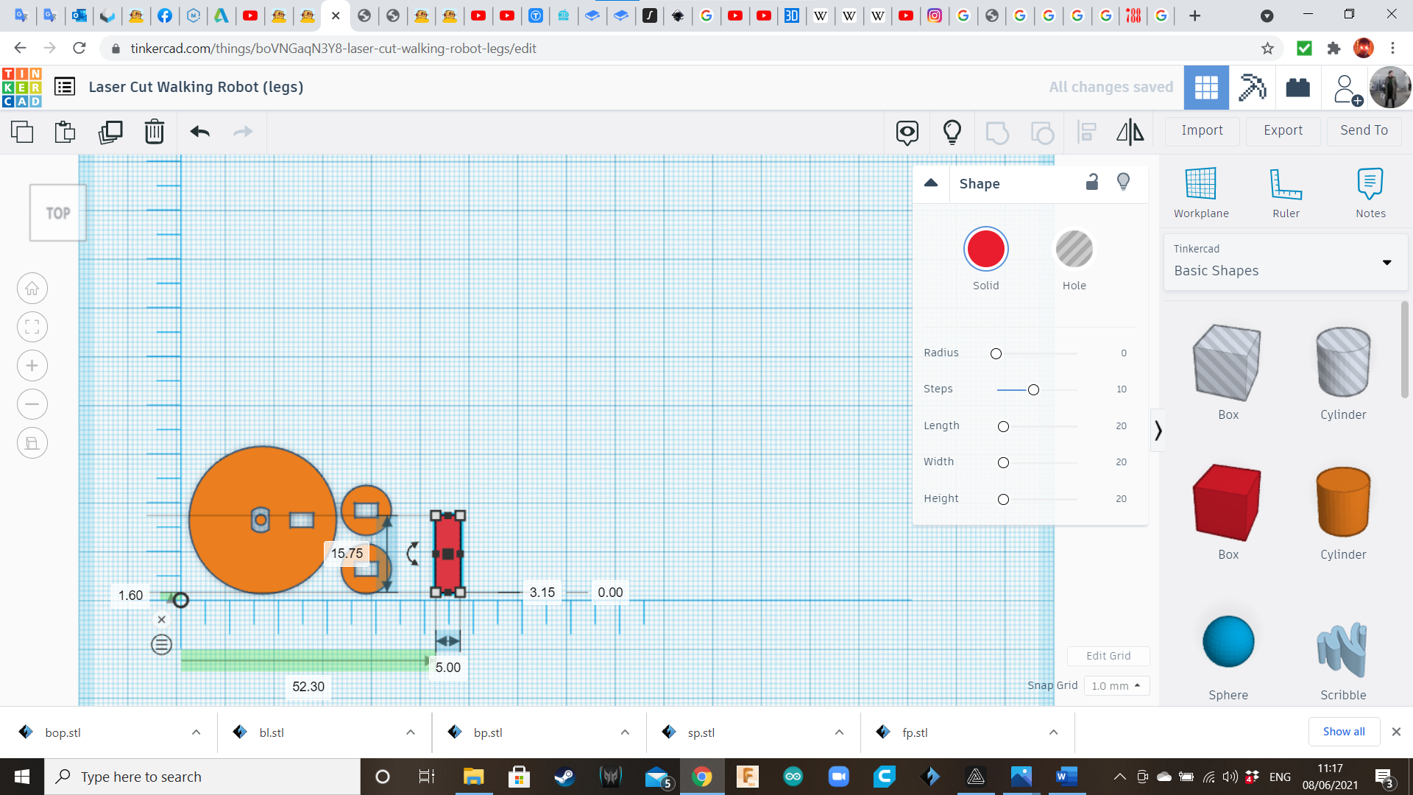1413x795 pixels.
Task: Collapse the Shape panel
Action: click(x=931, y=183)
